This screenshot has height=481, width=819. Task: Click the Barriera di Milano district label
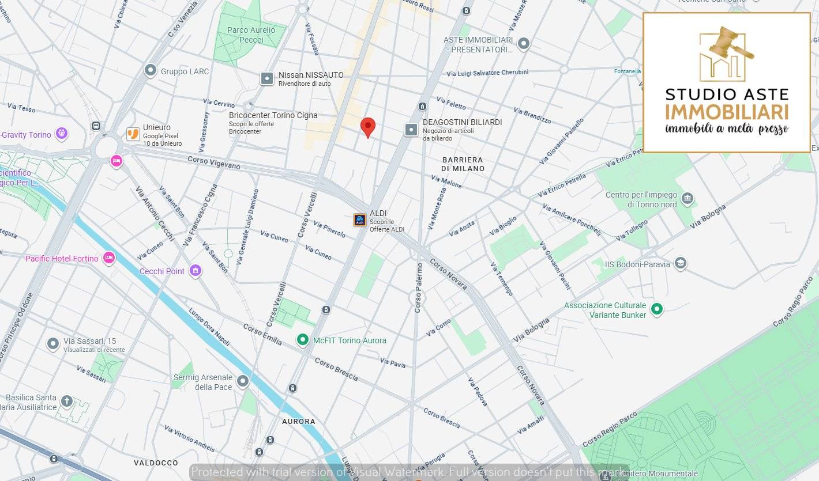click(x=463, y=164)
